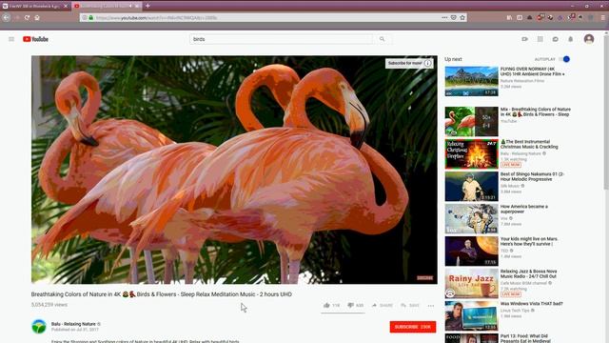Open How America became a superpower title

[524, 209]
